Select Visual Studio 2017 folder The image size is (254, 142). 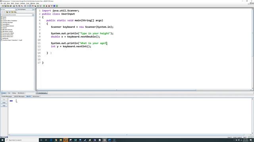point(8,37)
